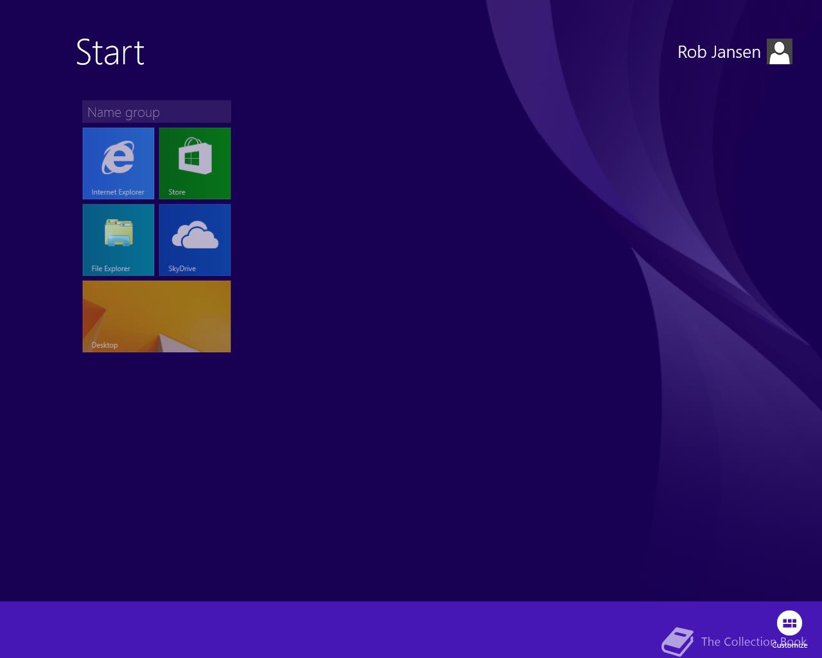The image size is (822, 658).
Task: Click the user avatar picture
Action: [780, 51]
